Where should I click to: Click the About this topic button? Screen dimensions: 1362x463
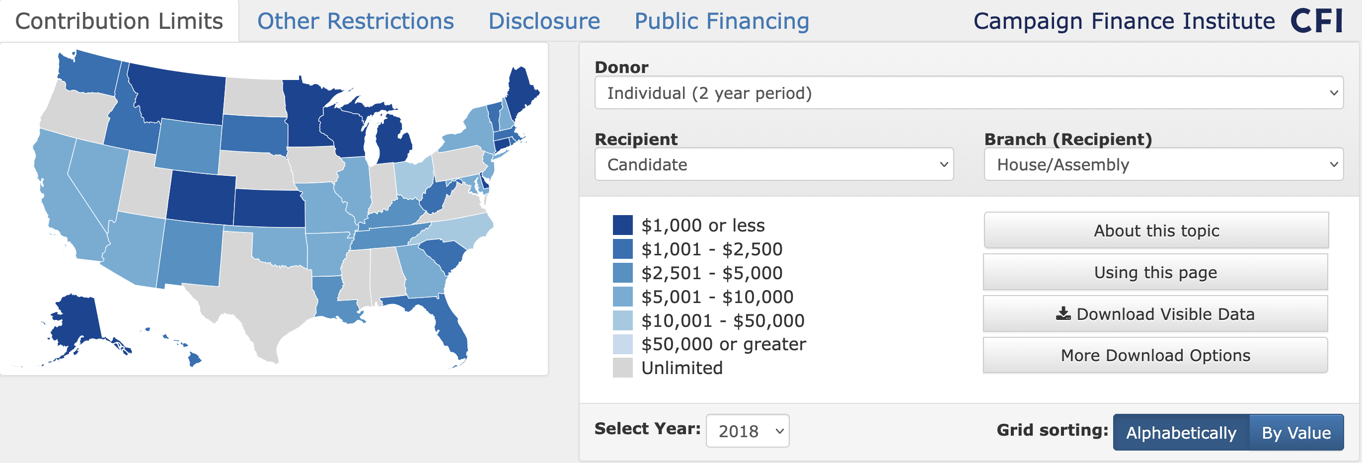tap(1156, 231)
